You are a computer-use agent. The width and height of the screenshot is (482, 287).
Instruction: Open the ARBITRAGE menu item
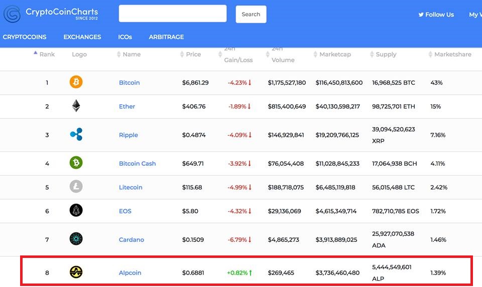tap(166, 37)
